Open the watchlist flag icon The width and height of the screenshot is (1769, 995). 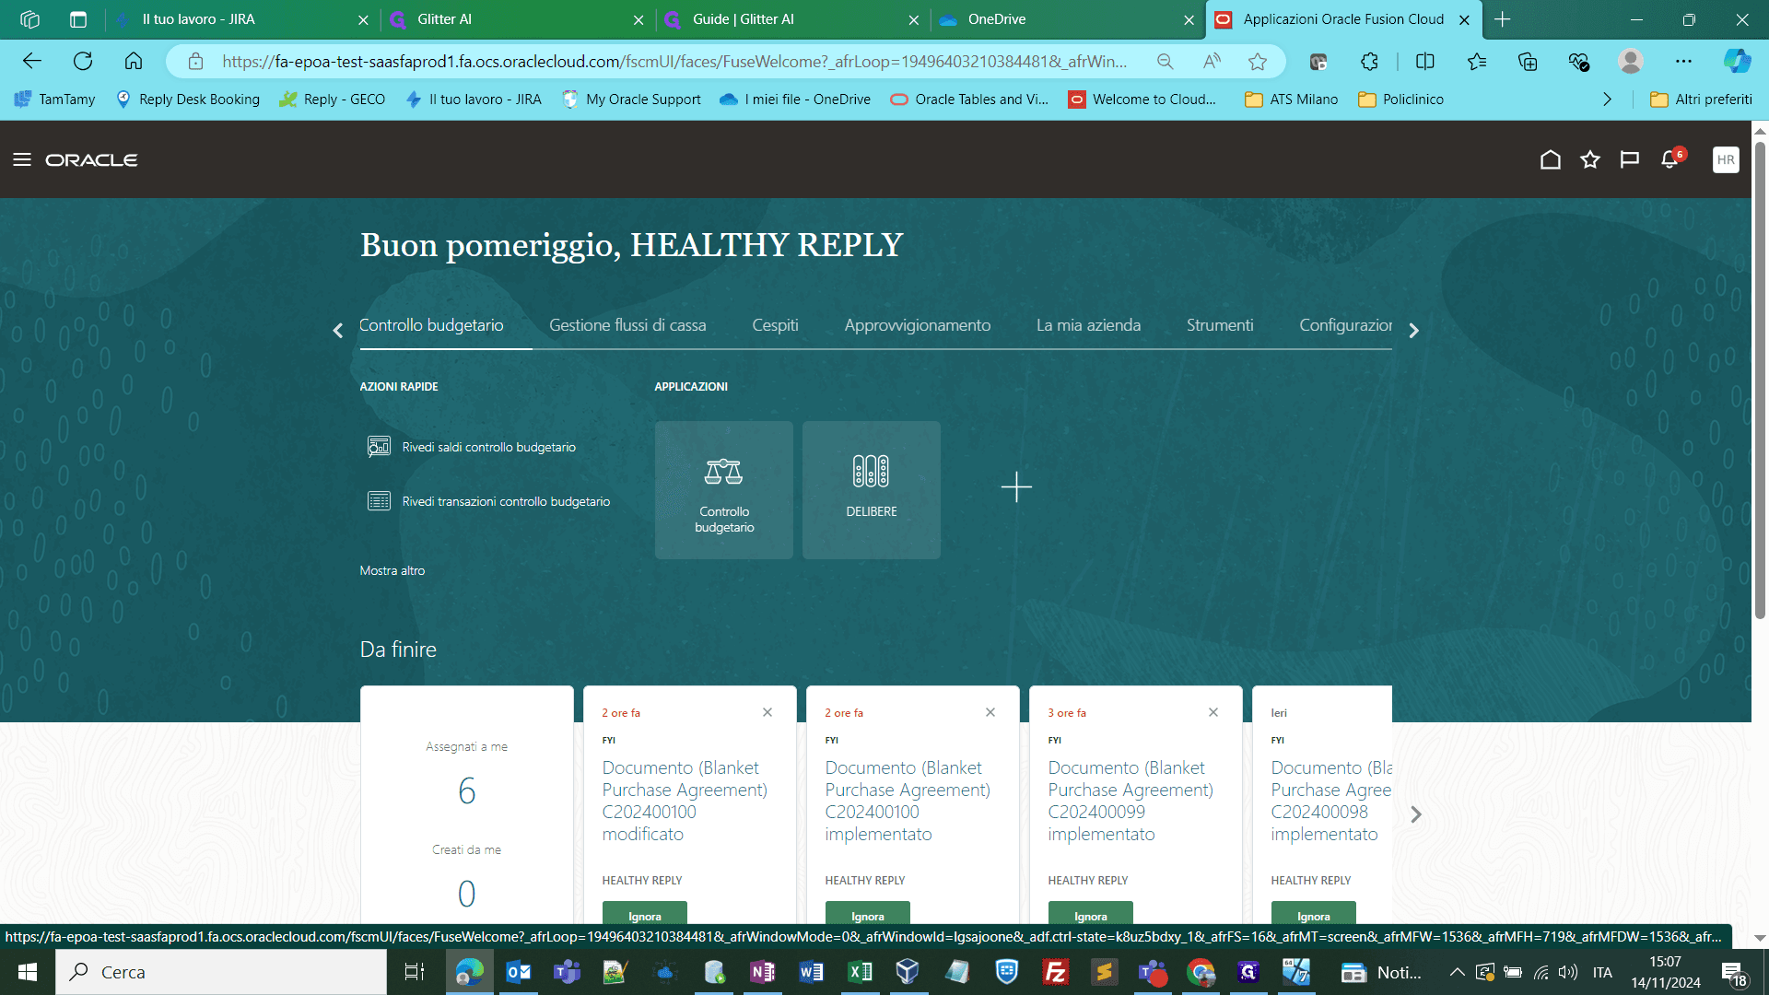tap(1630, 159)
